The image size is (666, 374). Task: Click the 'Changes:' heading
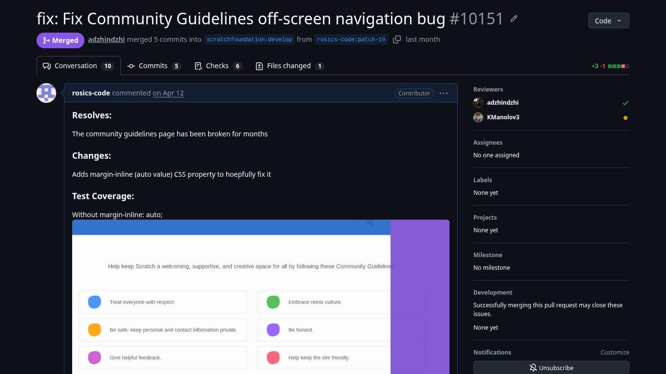[x=92, y=156]
